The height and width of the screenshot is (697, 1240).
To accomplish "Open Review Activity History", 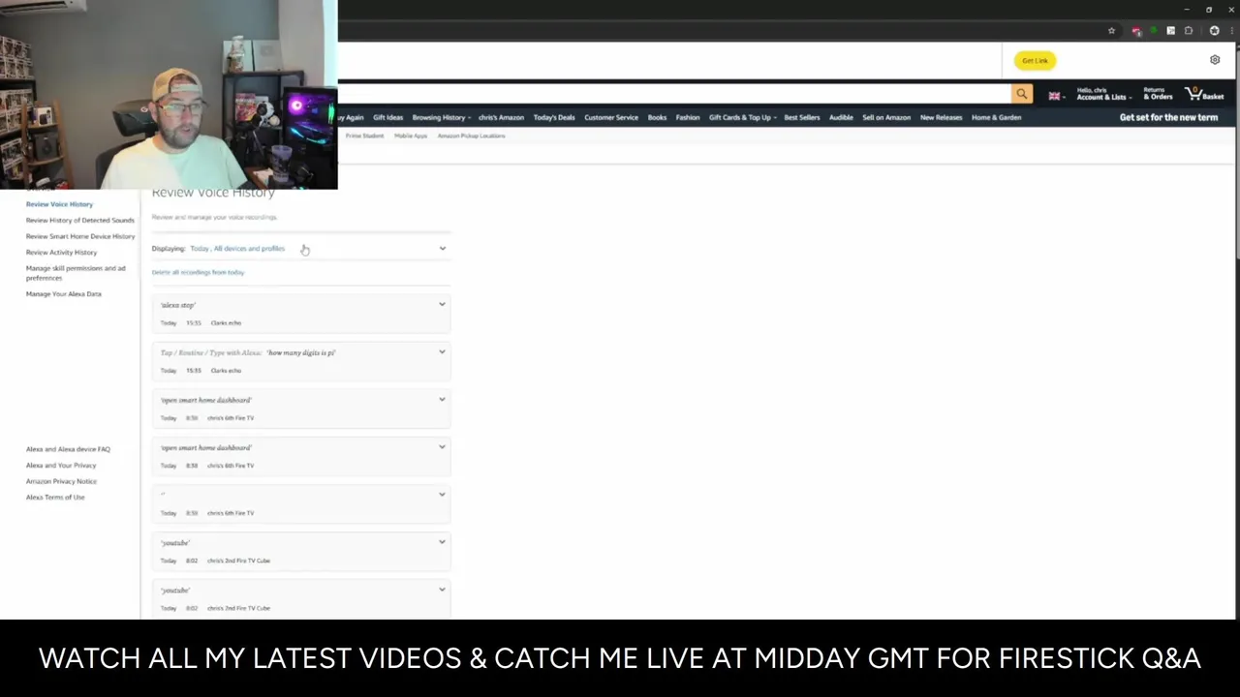I will click(x=61, y=253).
